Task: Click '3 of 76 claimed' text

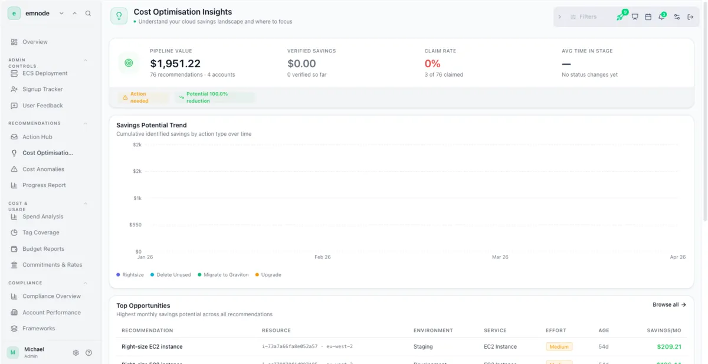Action: 444,75
